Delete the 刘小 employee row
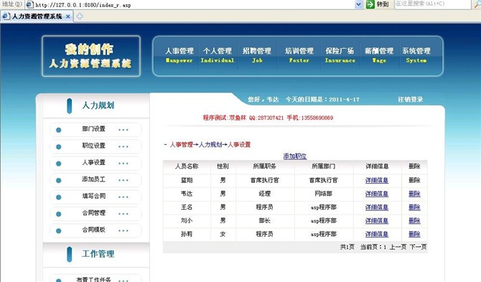 click(x=414, y=221)
